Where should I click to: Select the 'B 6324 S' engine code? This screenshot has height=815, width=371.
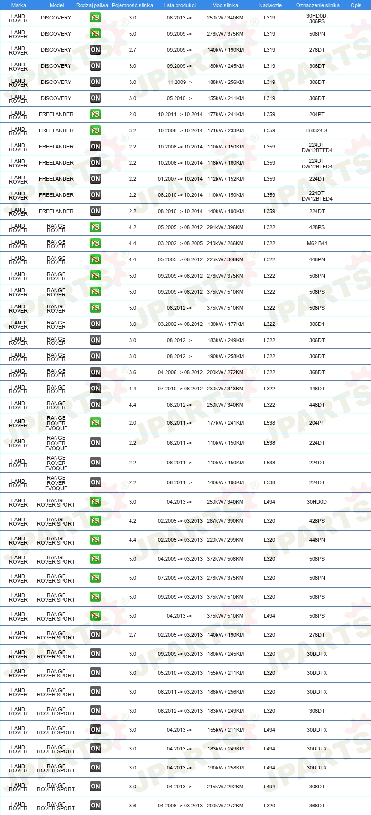[x=317, y=130]
